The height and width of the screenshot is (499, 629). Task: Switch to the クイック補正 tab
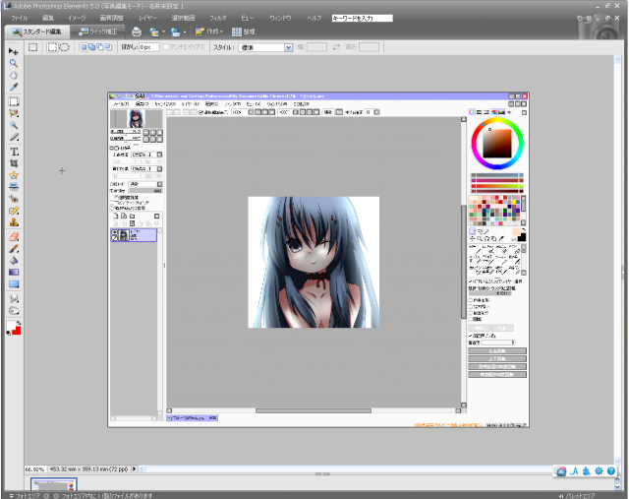98,31
